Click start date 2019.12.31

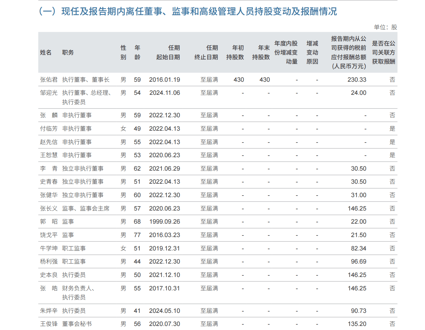coord(164,248)
